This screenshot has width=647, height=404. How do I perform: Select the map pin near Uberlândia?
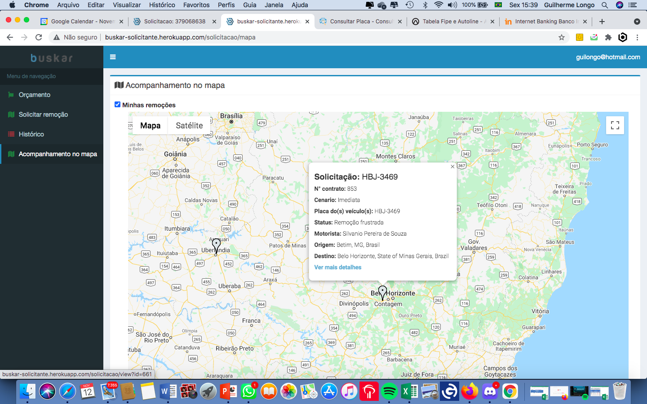216,246
